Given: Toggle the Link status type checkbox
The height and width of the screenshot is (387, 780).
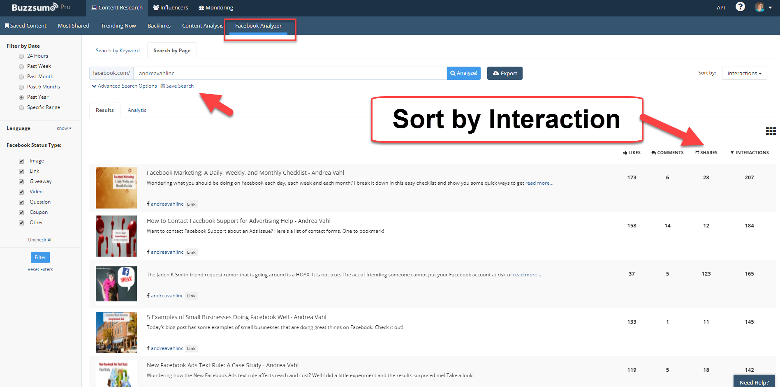Looking at the screenshot, I should coord(21,171).
